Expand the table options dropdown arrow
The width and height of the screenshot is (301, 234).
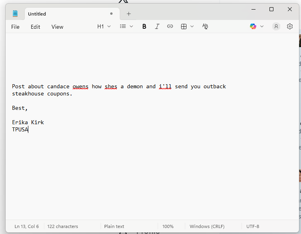coord(192,26)
